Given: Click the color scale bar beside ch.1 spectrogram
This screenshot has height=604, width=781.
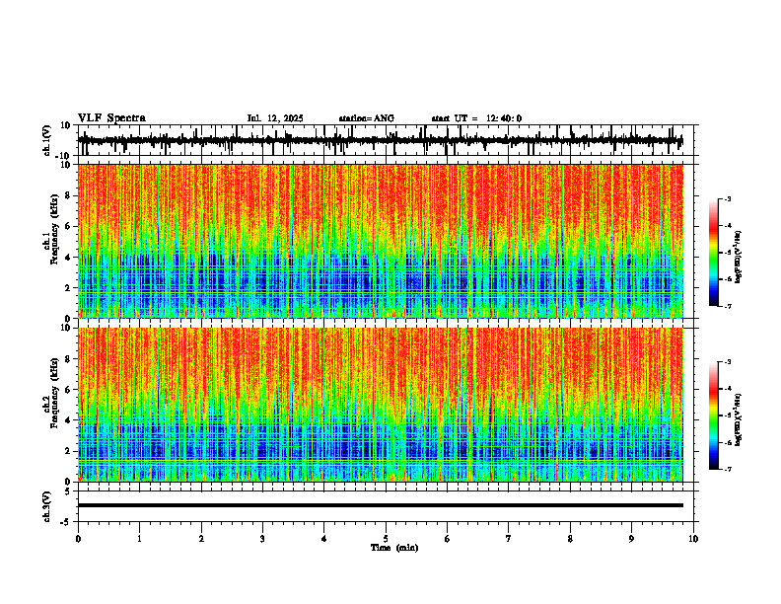Looking at the screenshot, I should [x=714, y=253].
